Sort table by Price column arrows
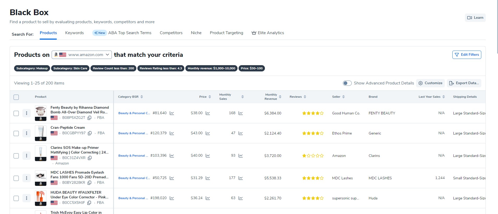This screenshot has width=498, height=214. pyautogui.click(x=210, y=97)
